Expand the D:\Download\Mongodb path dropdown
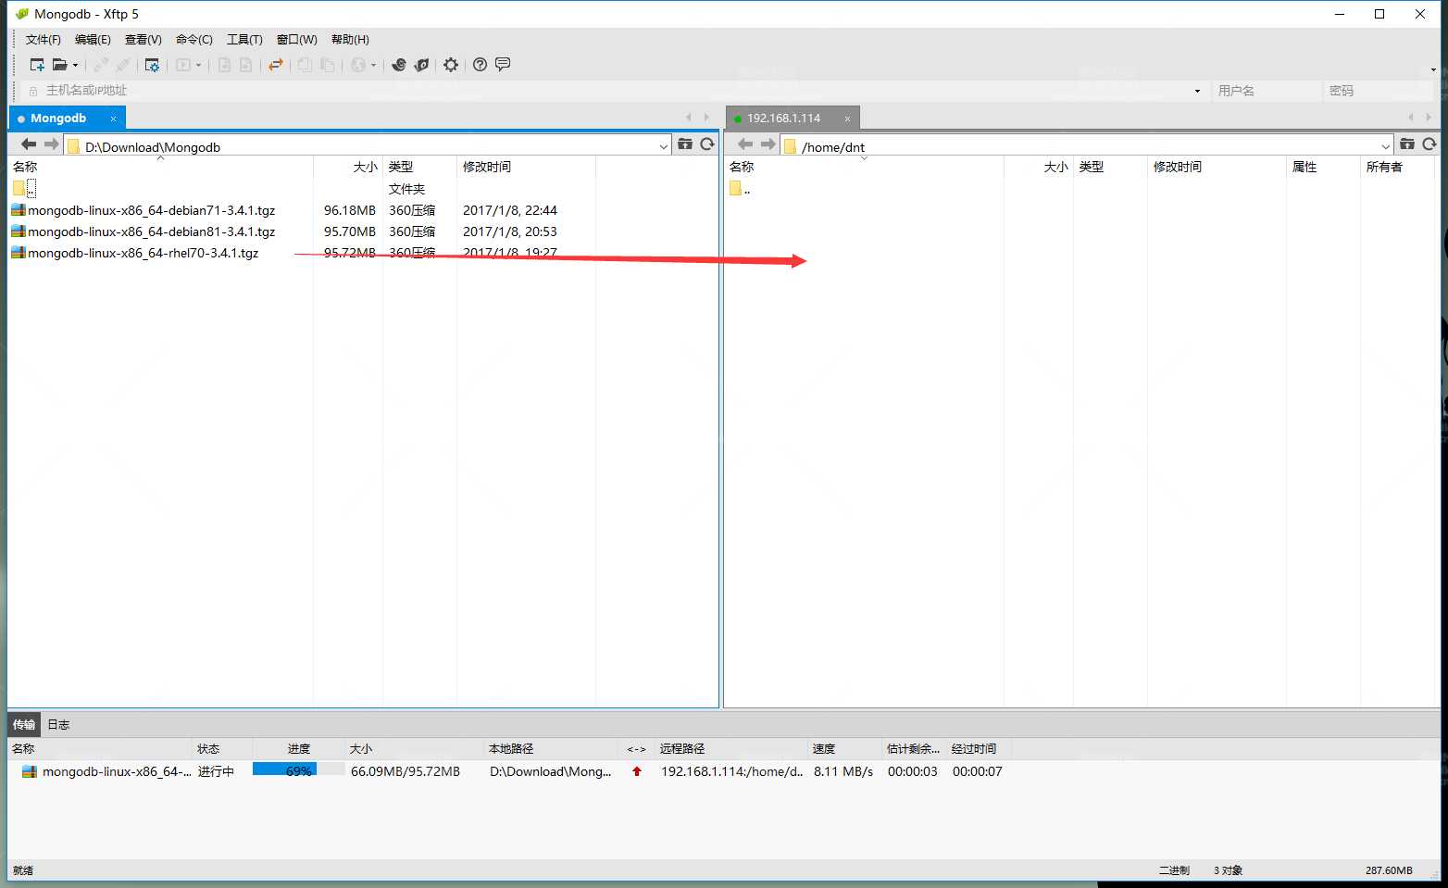 (664, 146)
